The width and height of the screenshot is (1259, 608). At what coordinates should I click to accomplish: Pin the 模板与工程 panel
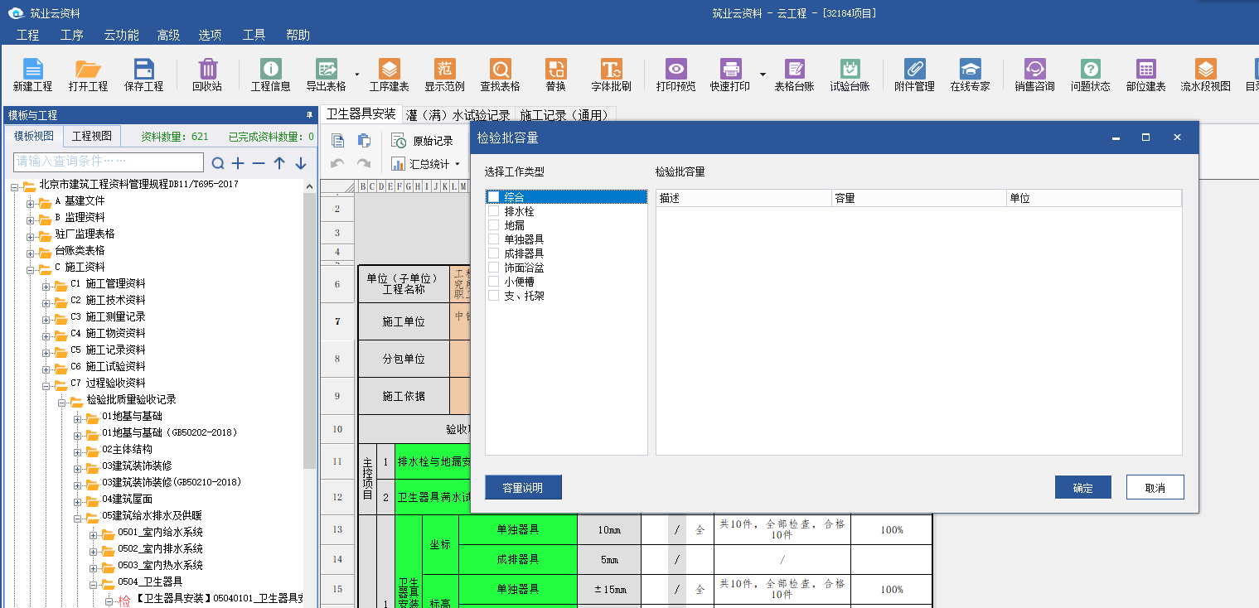[309, 115]
